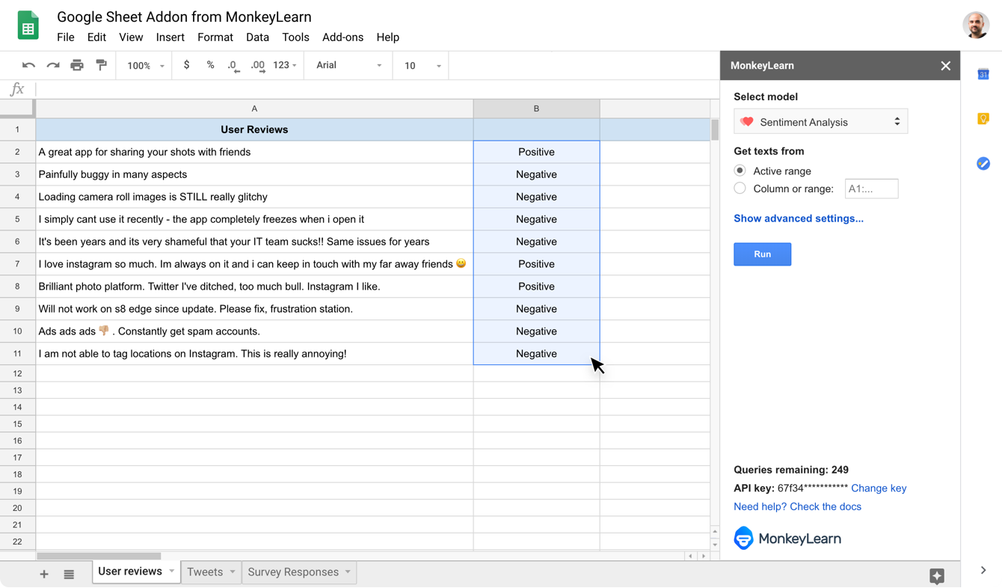Open the Sentiment Analysis model dropdown

[x=820, y=122]
